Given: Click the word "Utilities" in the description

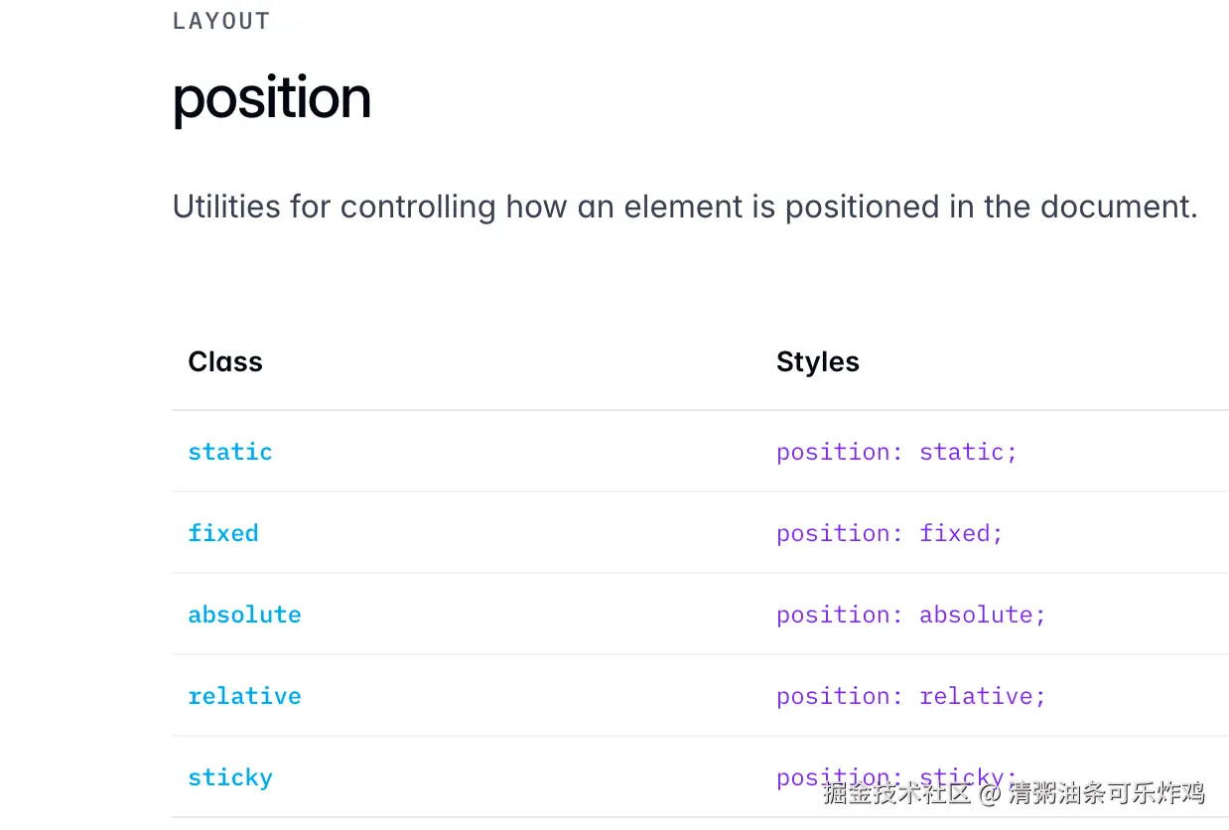Looking at the screenshot, I should click(226, 207).
